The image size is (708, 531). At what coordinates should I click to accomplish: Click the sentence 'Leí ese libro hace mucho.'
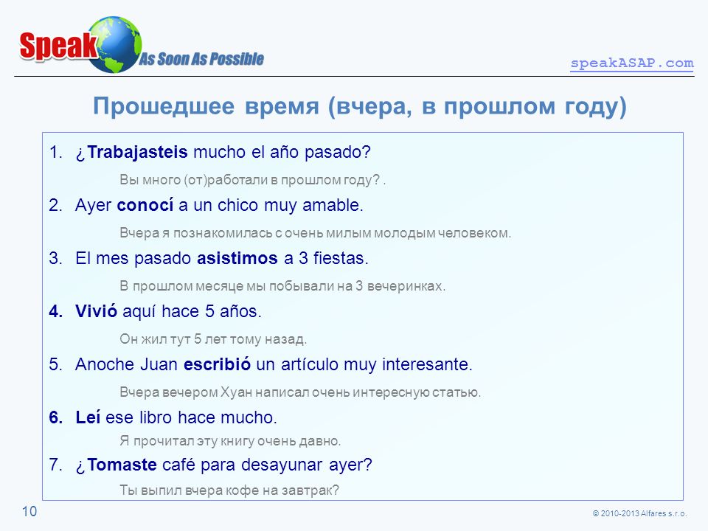(176, 417)
